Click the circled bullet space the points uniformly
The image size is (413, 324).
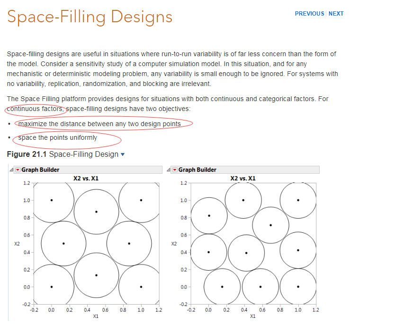(58, 138)
